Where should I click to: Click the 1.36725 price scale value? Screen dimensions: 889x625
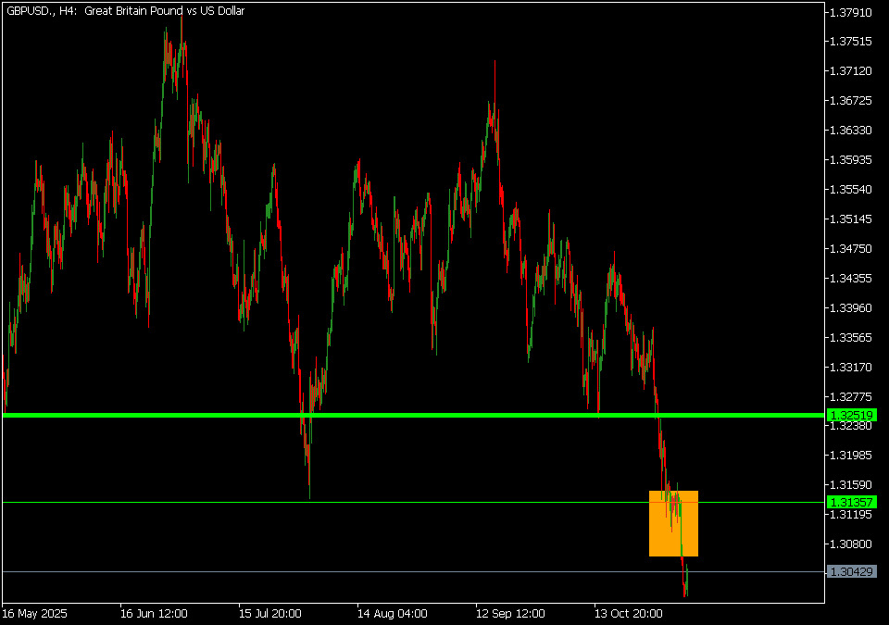click(852, 100)
